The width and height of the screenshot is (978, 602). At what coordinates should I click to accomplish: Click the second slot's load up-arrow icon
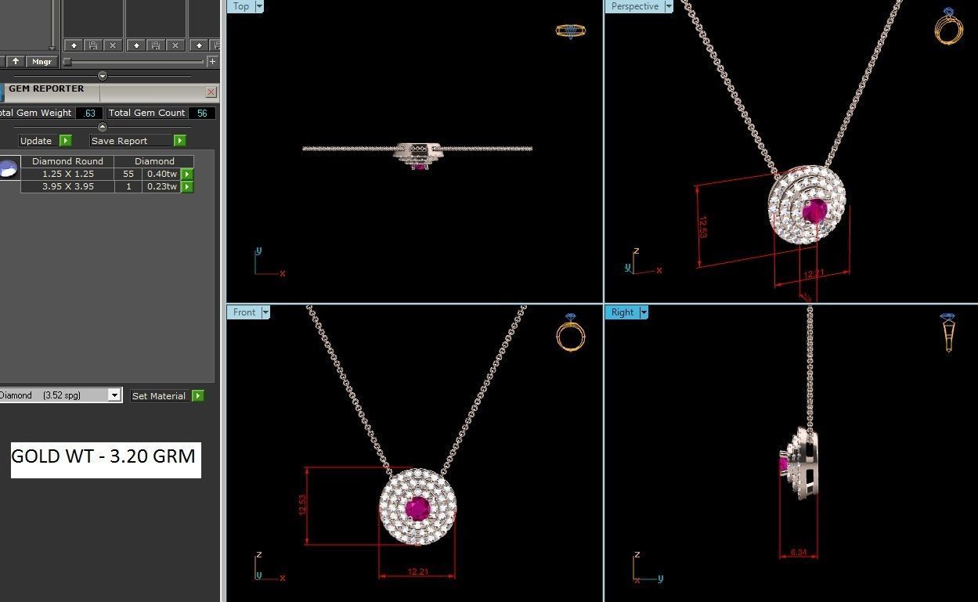tap(136, 45)
